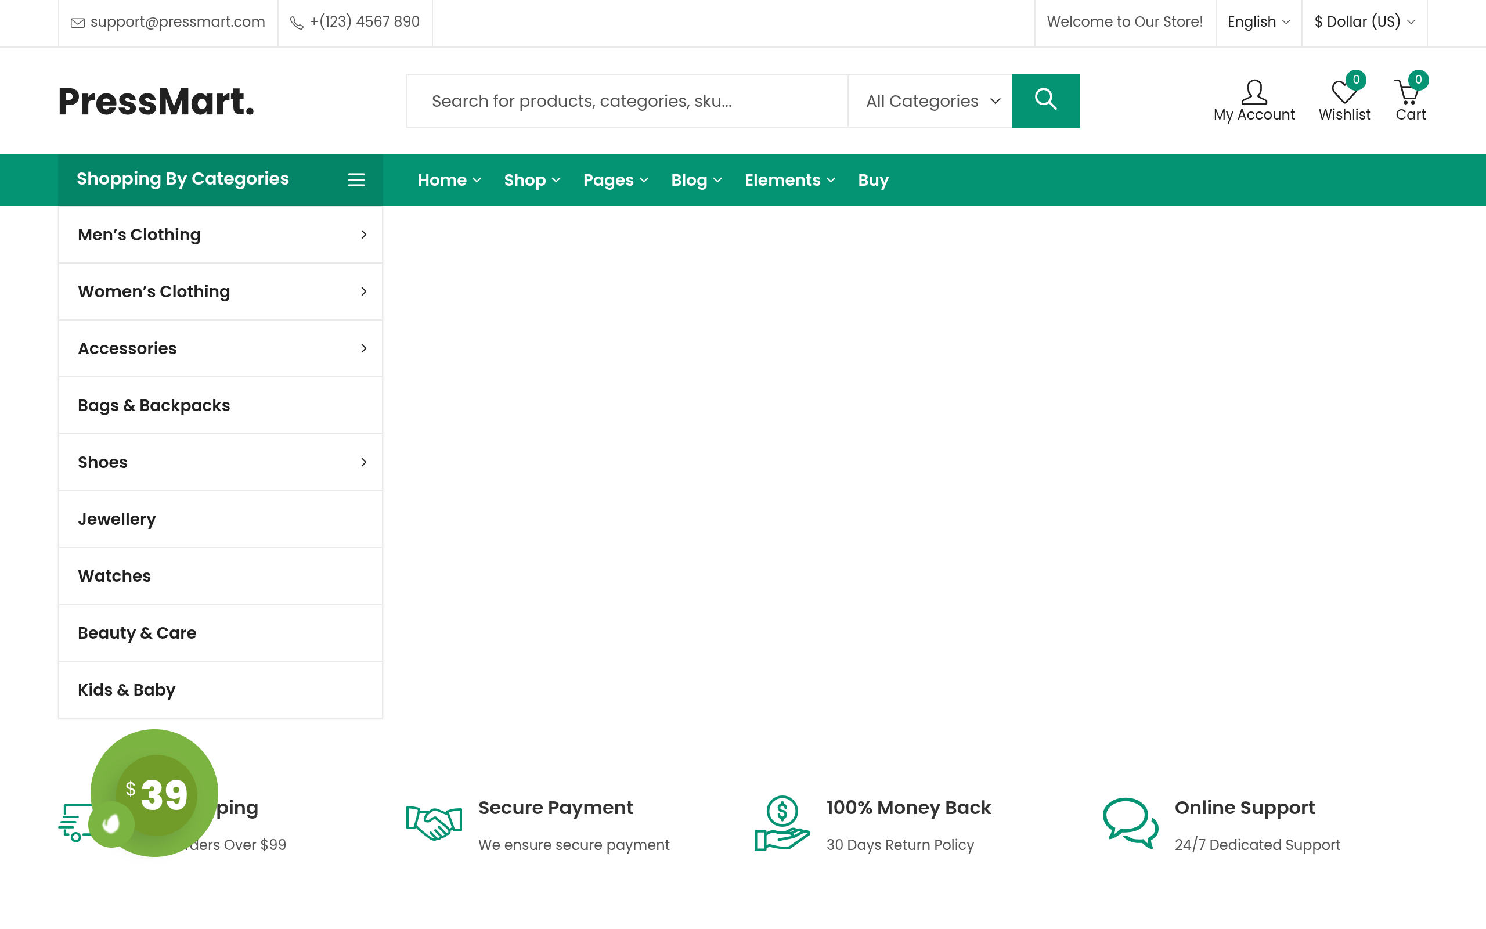
Task: Open the Wishlist heart icon
Action: pyautogui.click(x=1344, y=92)
